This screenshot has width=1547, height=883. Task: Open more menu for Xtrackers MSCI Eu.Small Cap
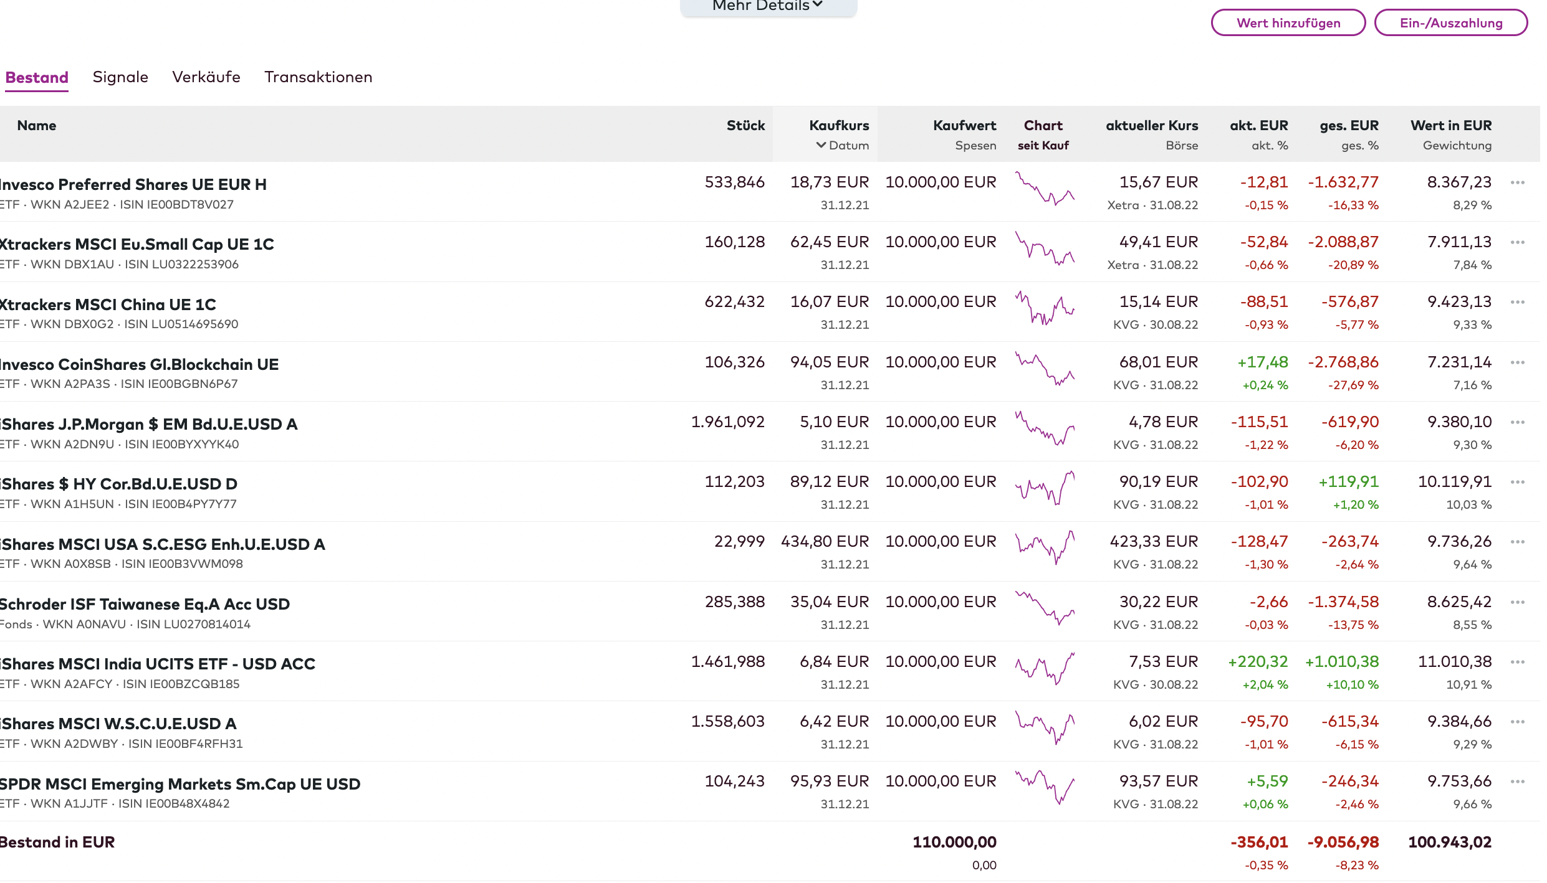point(1517,242)
